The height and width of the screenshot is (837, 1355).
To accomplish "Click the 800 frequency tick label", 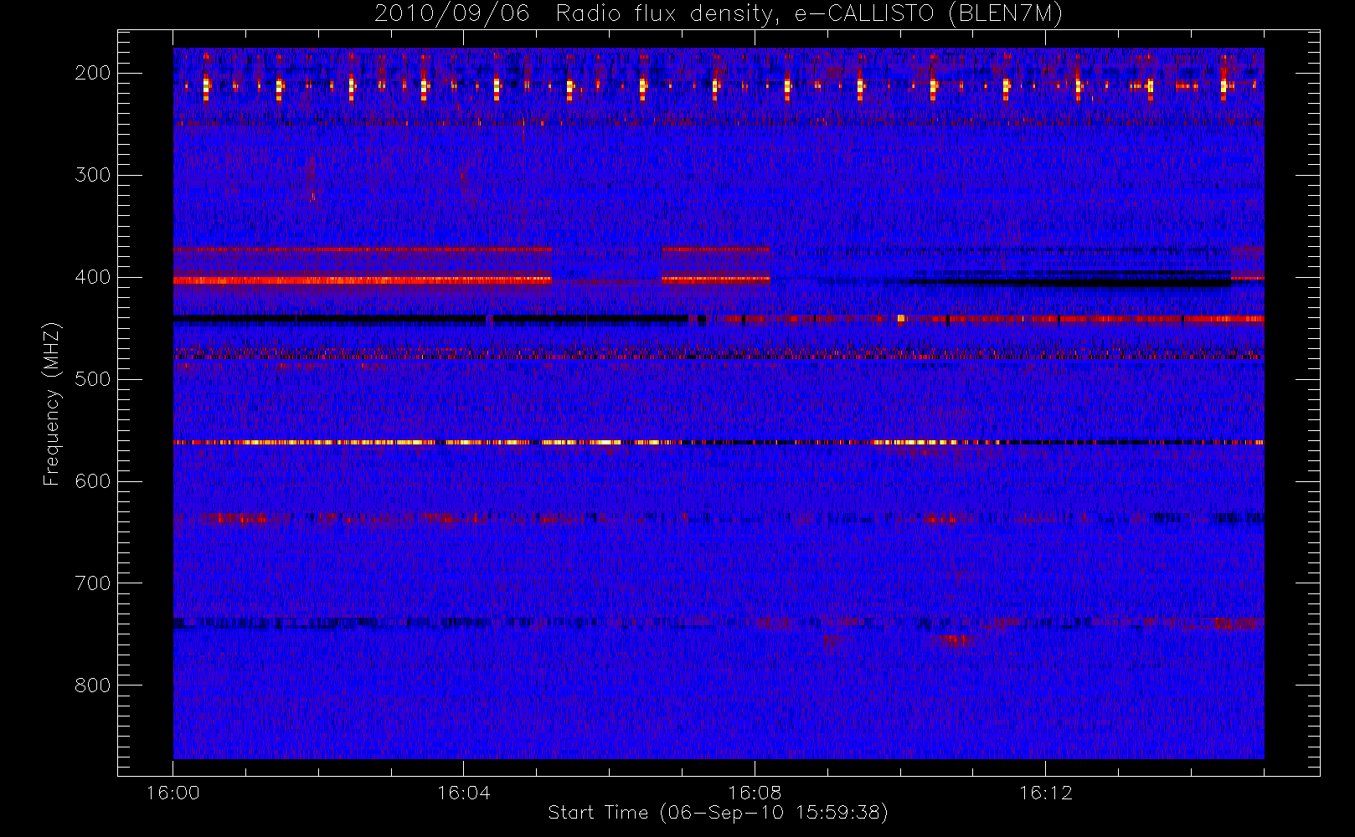I will pyautogui.click(x=92, y=686).
